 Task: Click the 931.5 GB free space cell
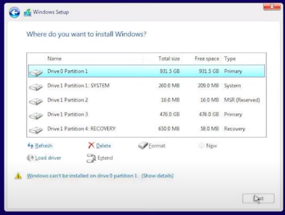point(209,71)
